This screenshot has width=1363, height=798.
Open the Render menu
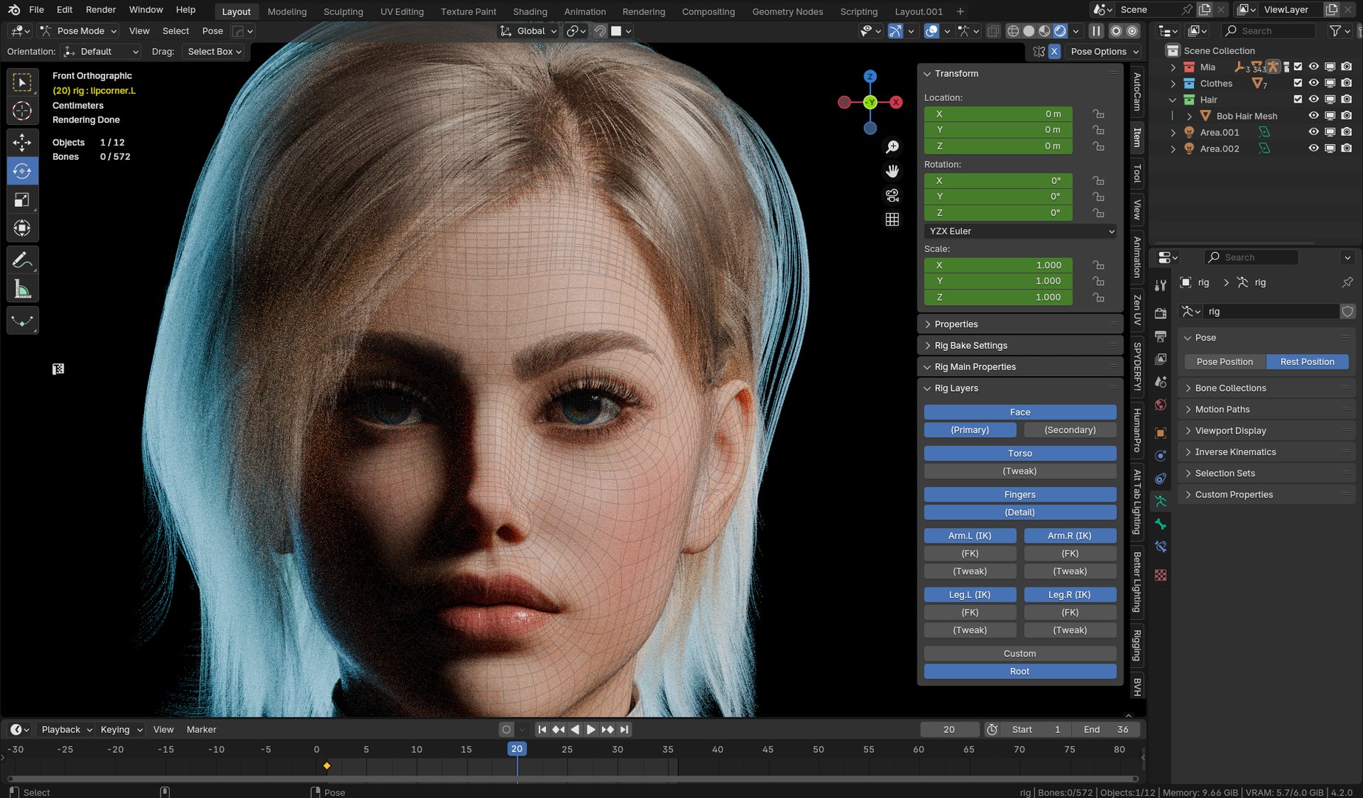click(x=100, y=10)
